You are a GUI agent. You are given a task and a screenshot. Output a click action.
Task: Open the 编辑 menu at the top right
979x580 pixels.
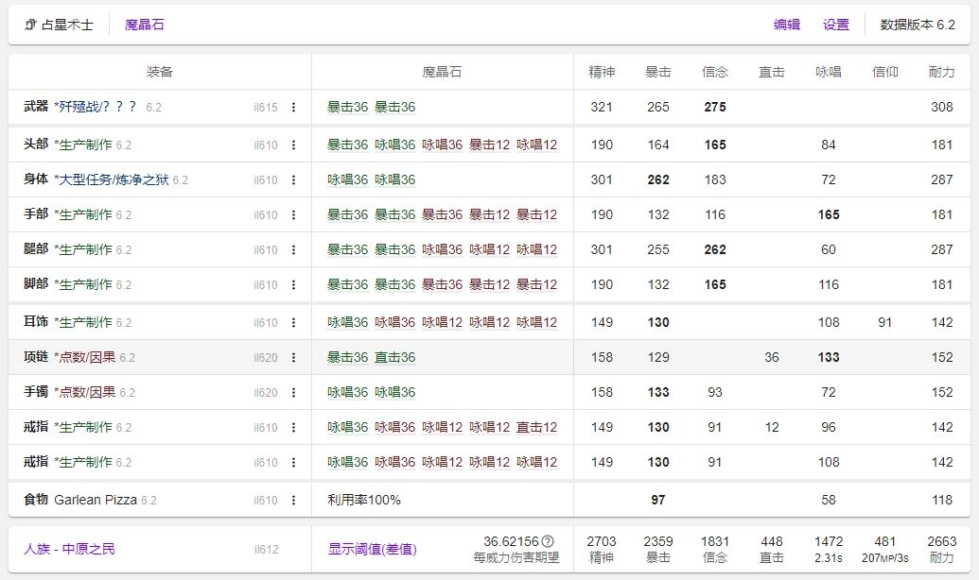point(786,25)
